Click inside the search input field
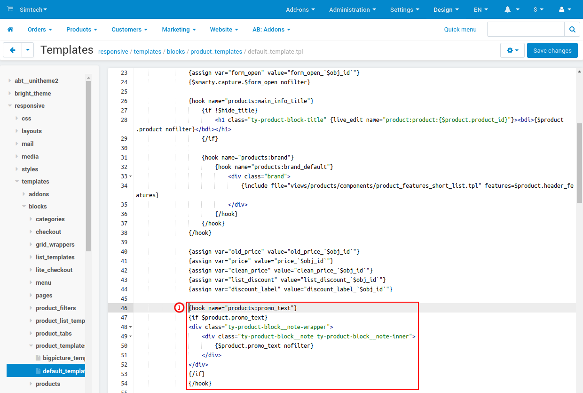 (525, 29)
